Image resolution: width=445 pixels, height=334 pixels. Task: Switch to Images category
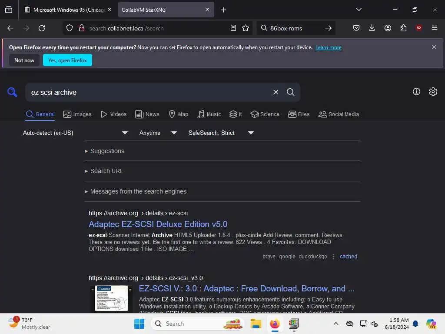point(77,114)
